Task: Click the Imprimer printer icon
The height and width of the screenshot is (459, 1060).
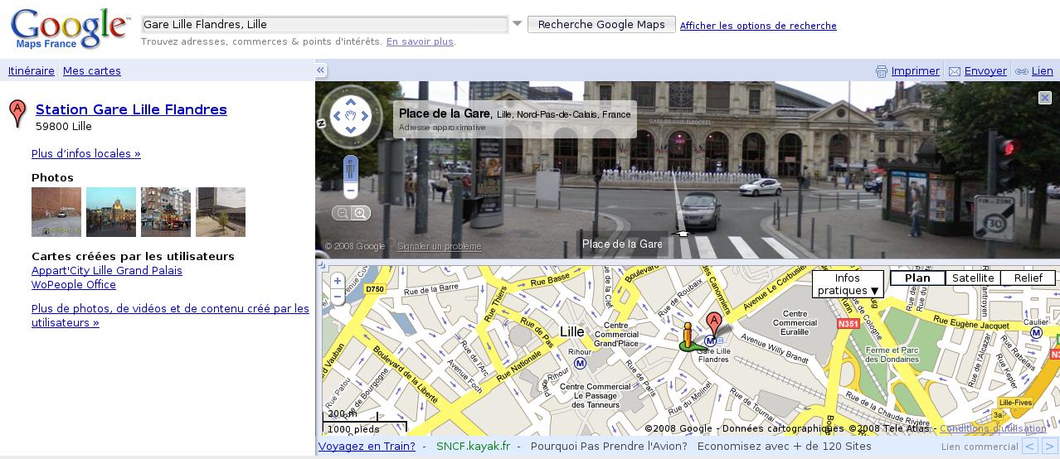Action: coord(882,71)
